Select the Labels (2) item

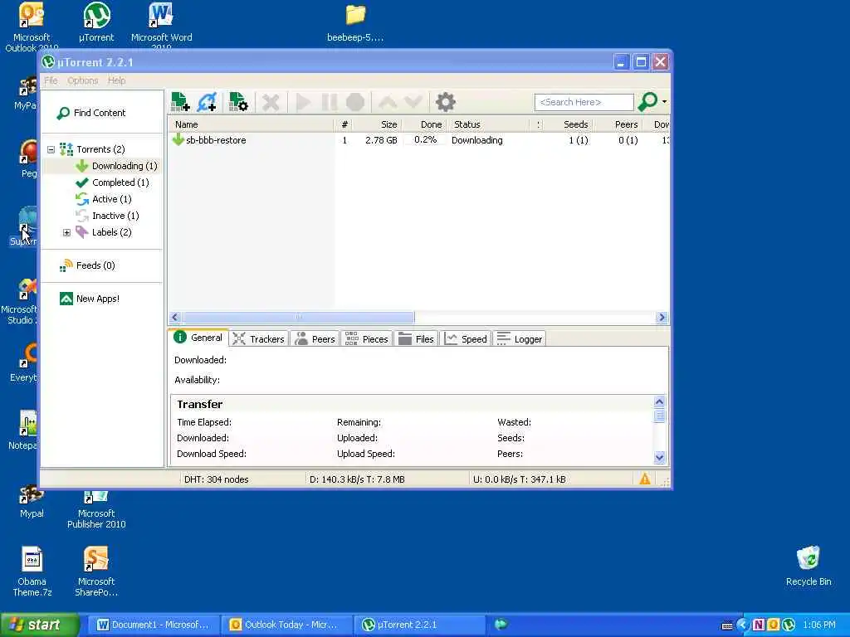coord(104,232)
